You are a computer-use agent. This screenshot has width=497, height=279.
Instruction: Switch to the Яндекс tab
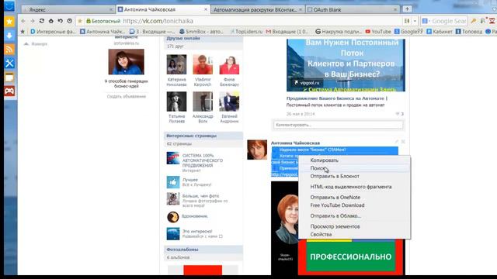[68, 9]
